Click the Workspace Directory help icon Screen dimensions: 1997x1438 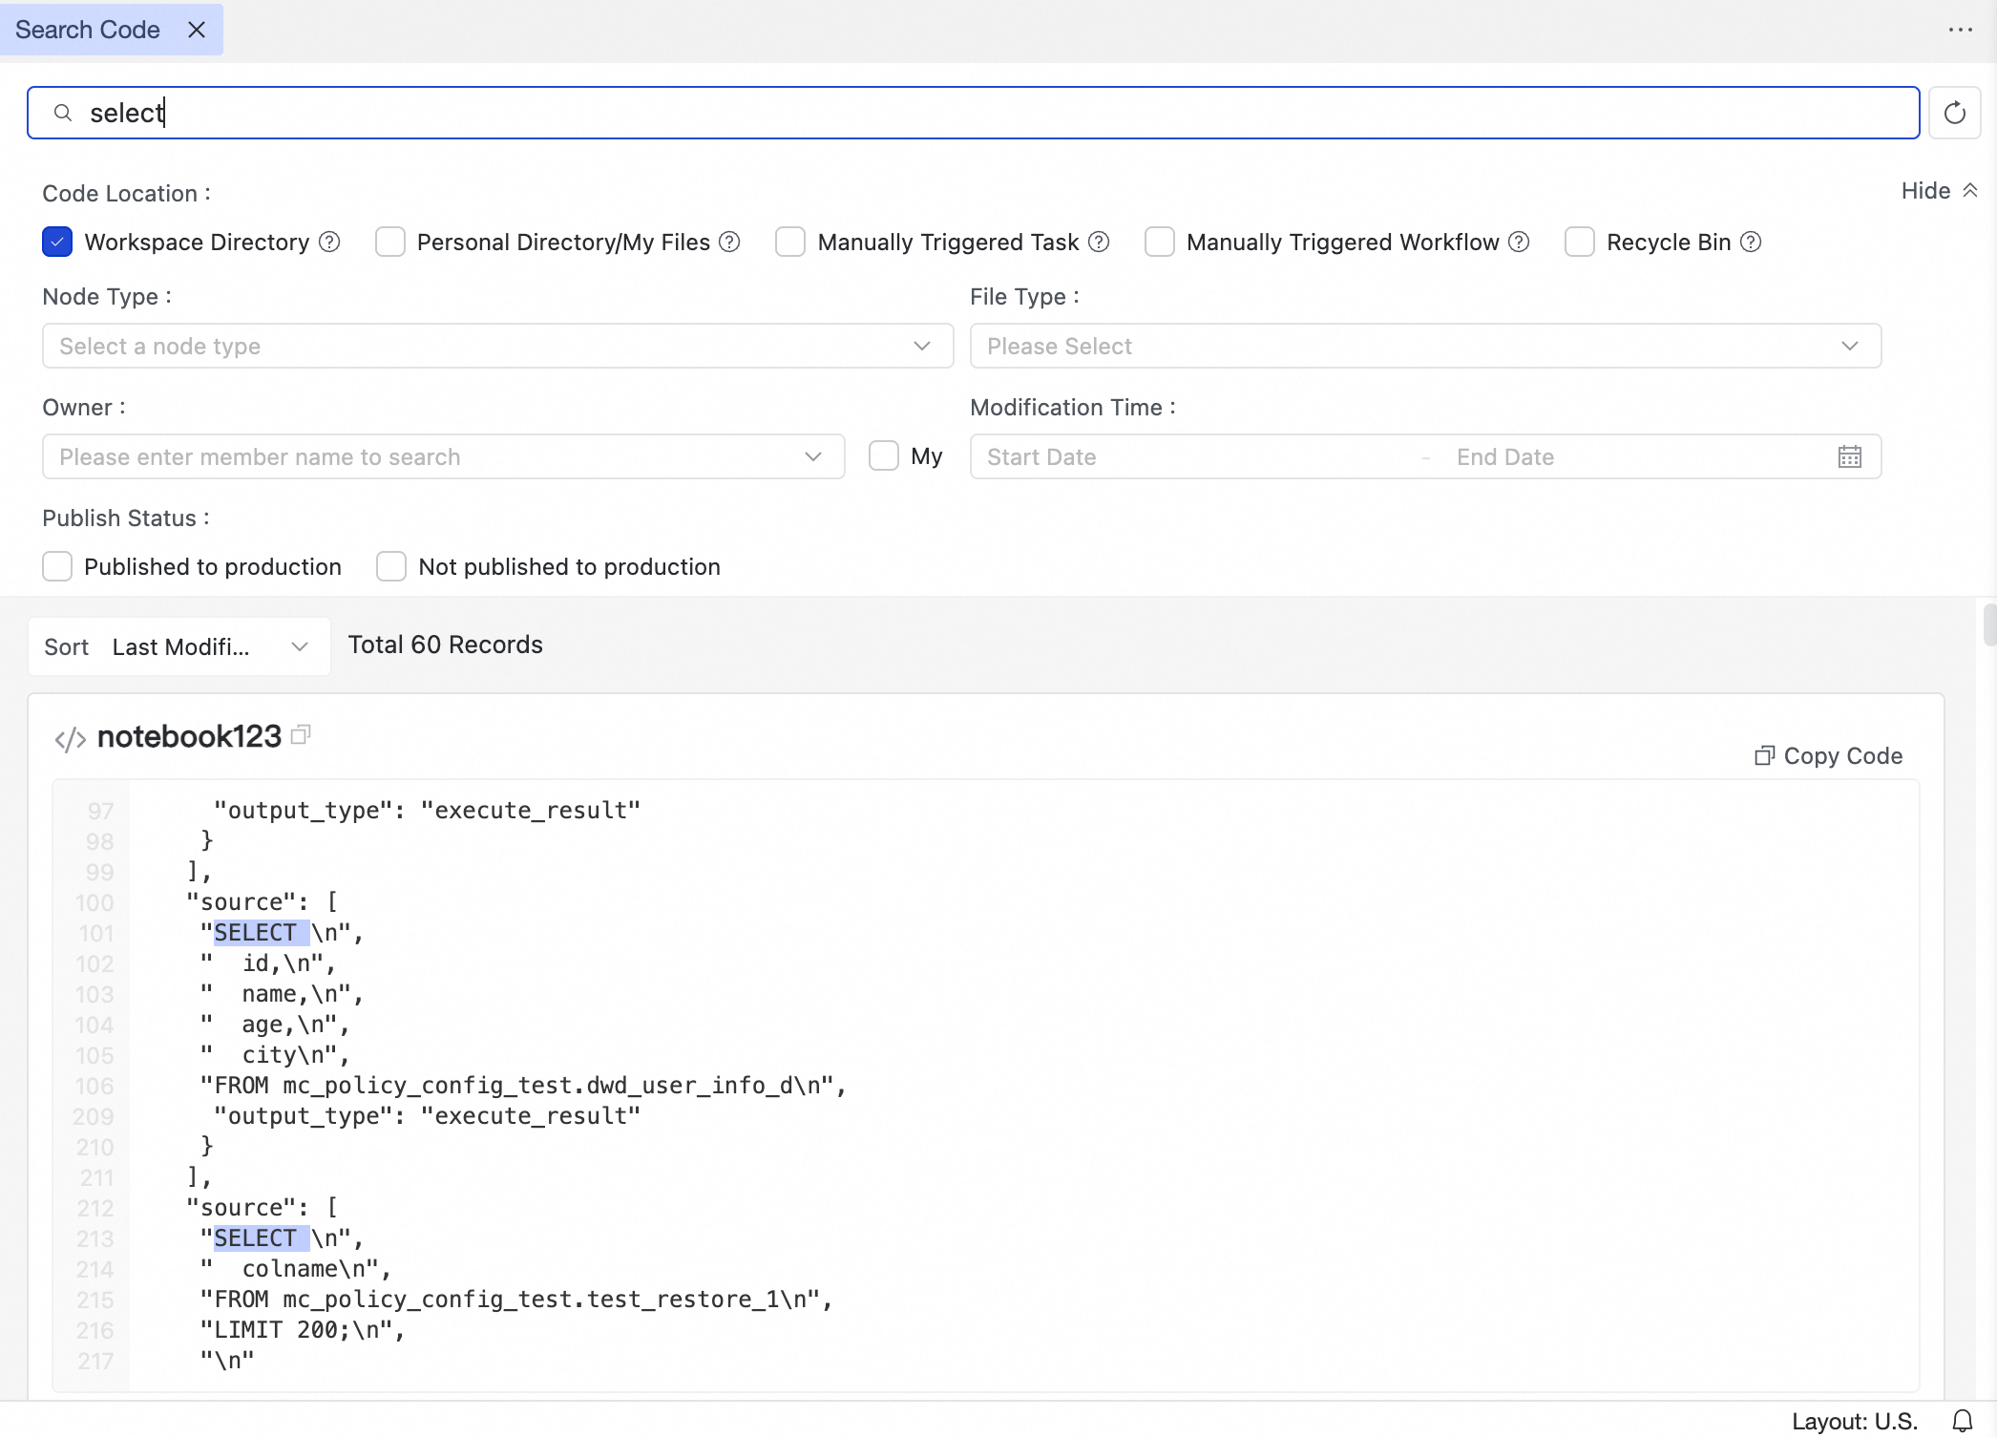(x=329, y=242)
